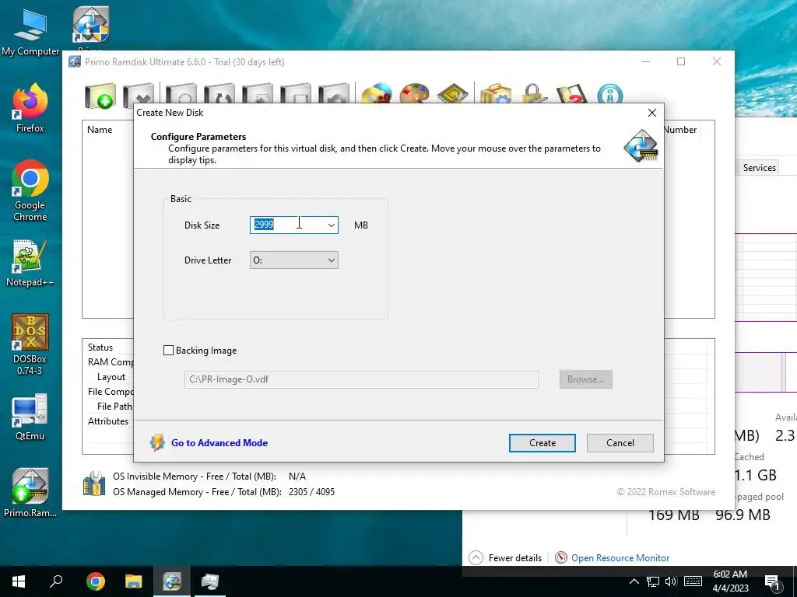Click the magnifier disk toolbar icon
Viewport: 797px width, 597px height.
pyautogui.click(x=181, y=94)
